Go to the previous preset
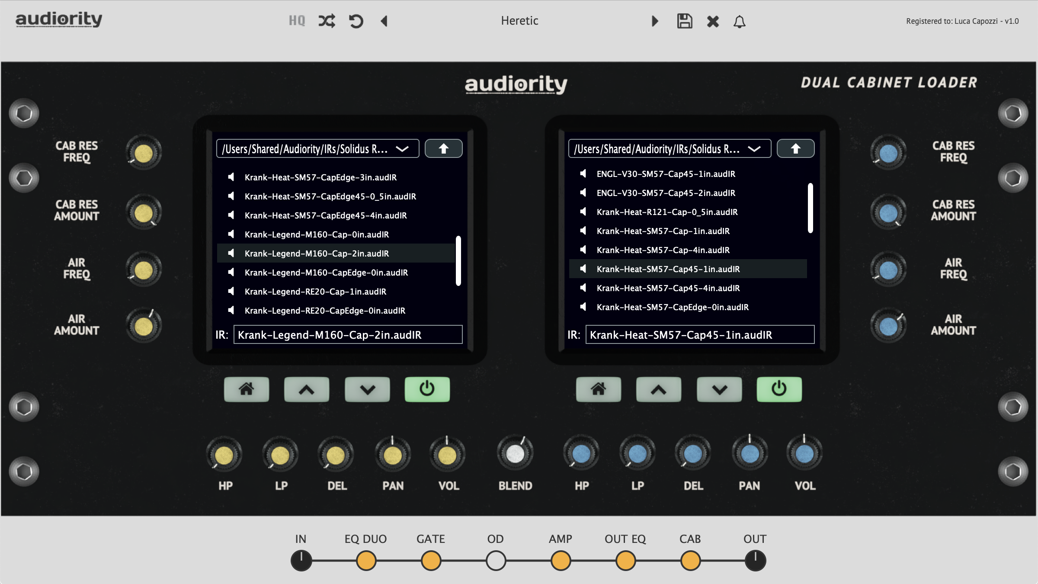Screen dimensions: 1038x584 (384, 21)
